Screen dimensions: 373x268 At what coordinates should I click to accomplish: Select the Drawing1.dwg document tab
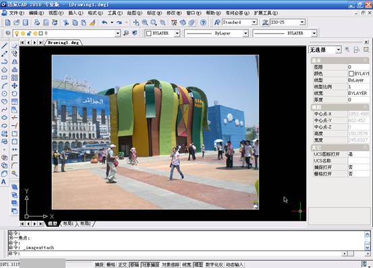63,42
